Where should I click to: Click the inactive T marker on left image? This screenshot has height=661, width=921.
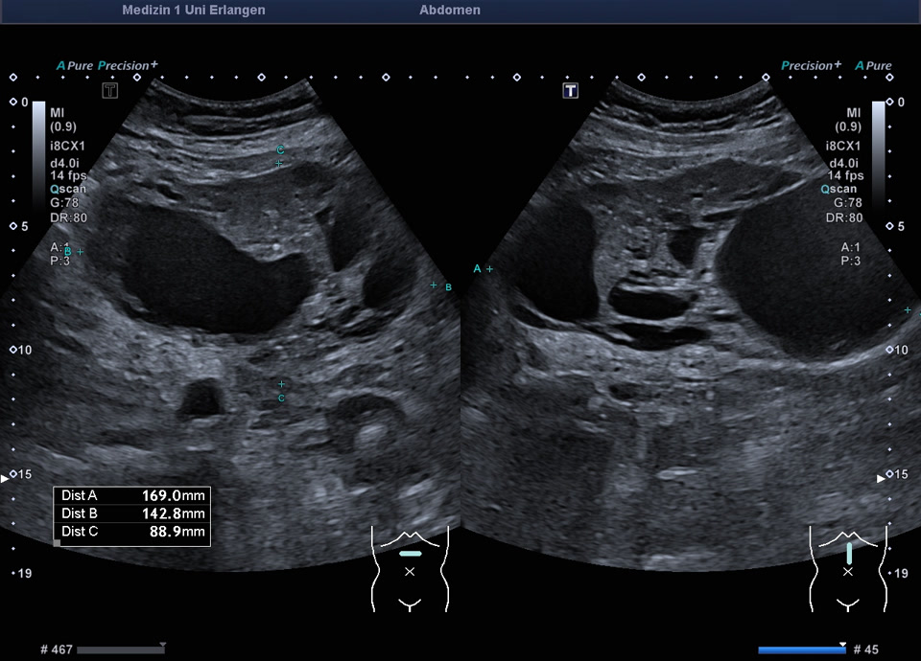[109, 90]
